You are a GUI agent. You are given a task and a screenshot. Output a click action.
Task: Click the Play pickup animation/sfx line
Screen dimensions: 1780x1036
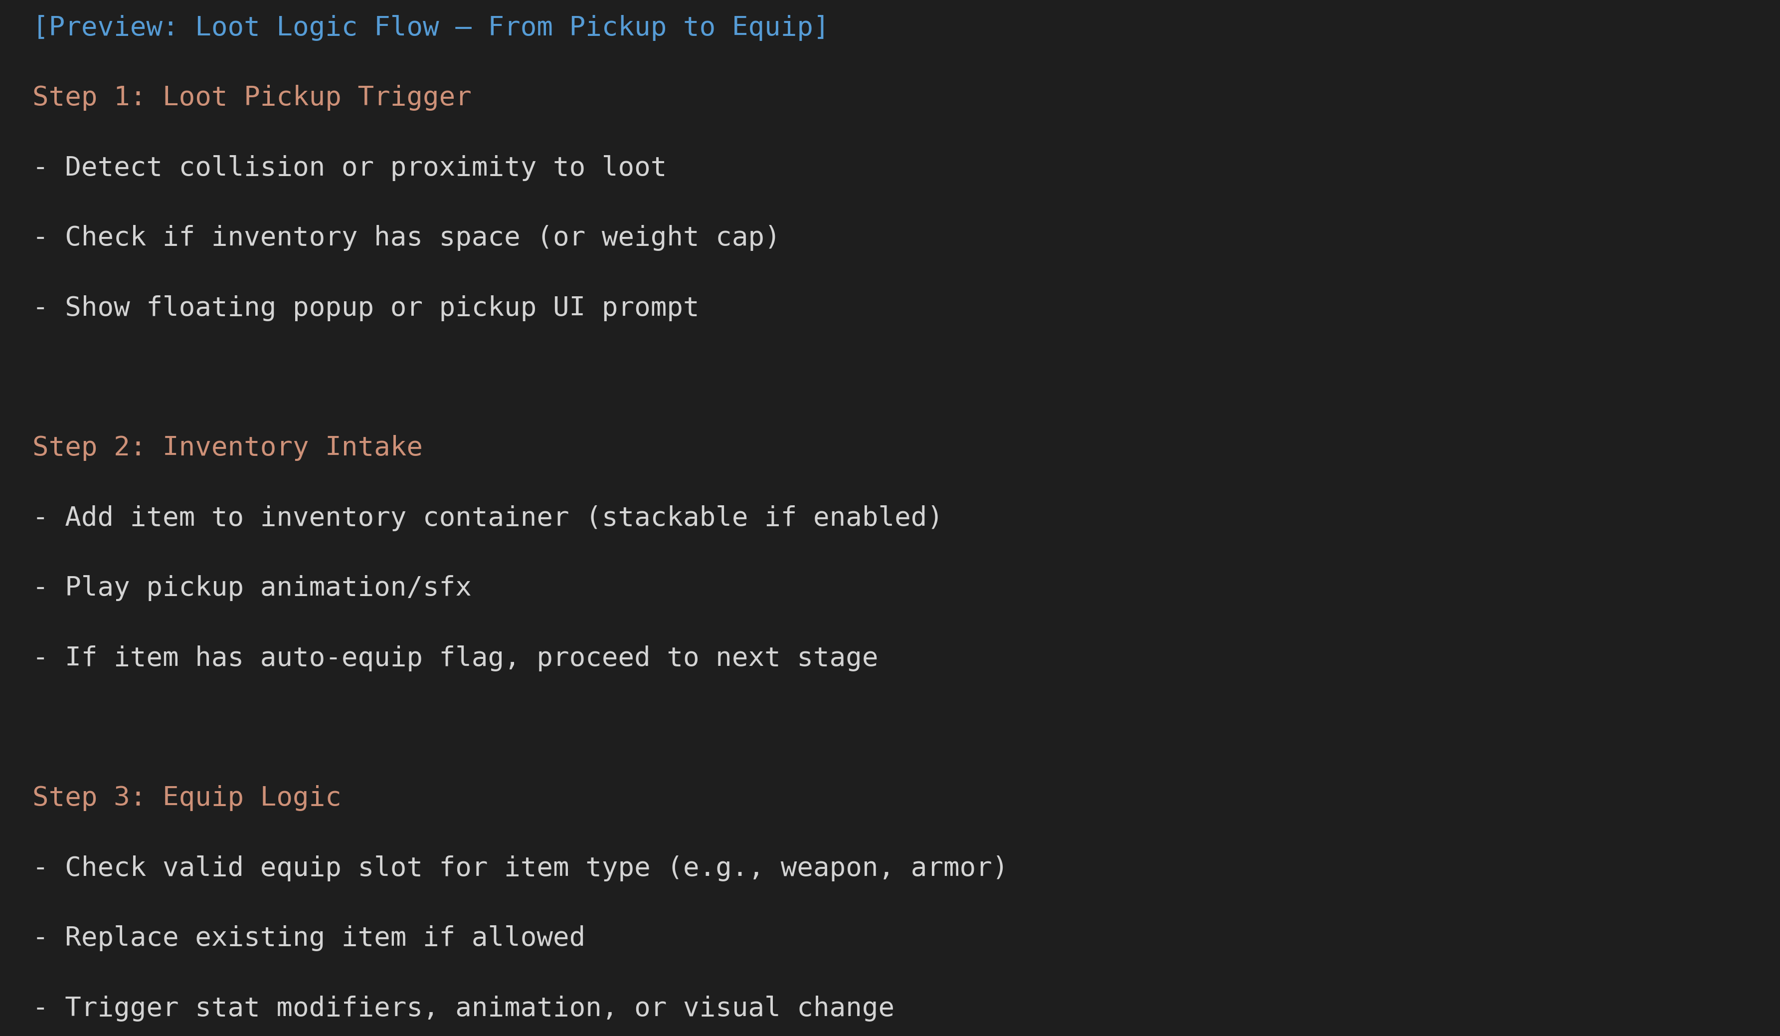pyautogui.click(x=252, y=587)
